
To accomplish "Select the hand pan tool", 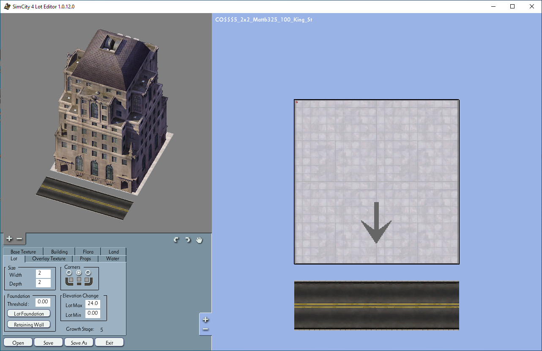I will coord(200,240).
